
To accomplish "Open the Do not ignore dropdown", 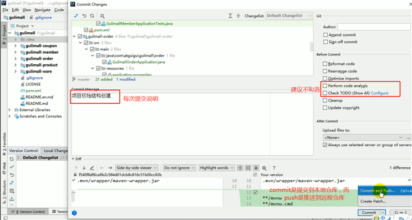I will [179, 168].
